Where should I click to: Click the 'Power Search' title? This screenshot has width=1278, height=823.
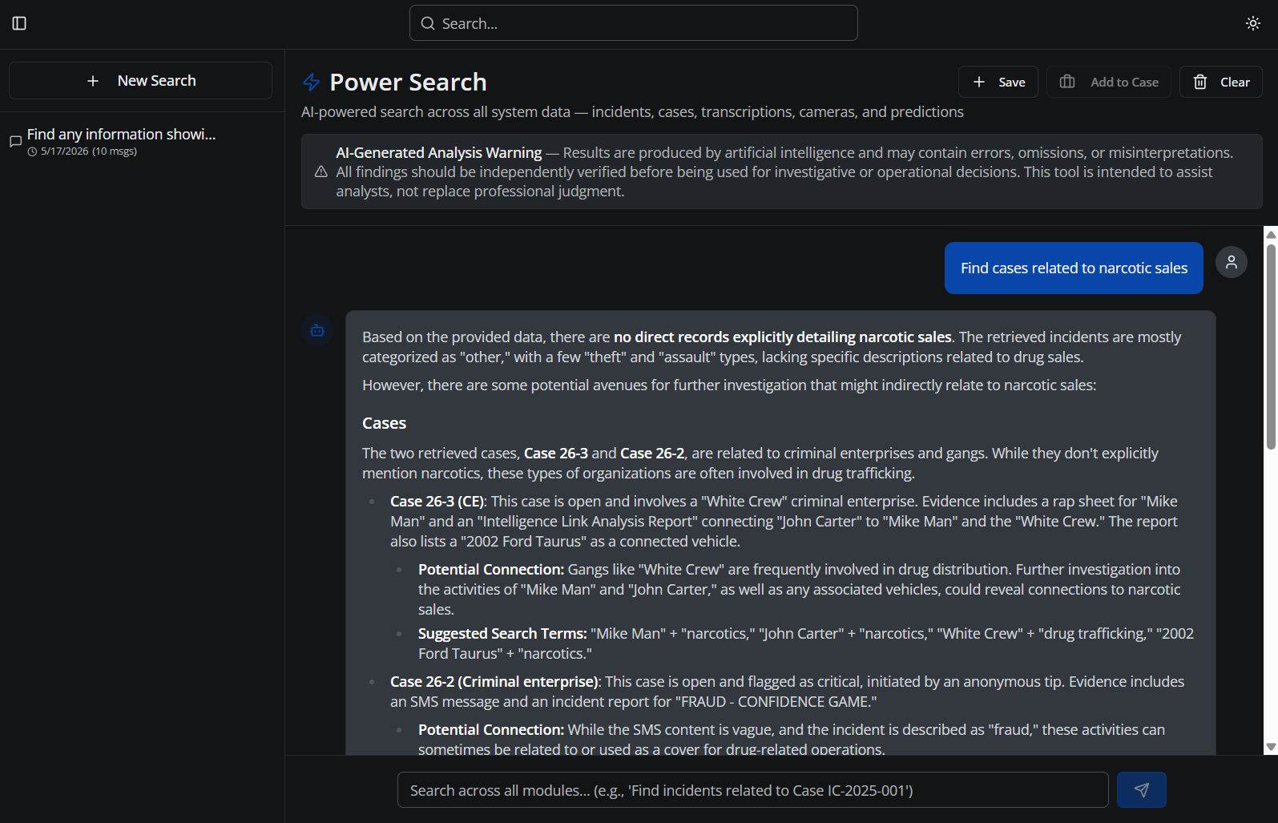(408, 82)
